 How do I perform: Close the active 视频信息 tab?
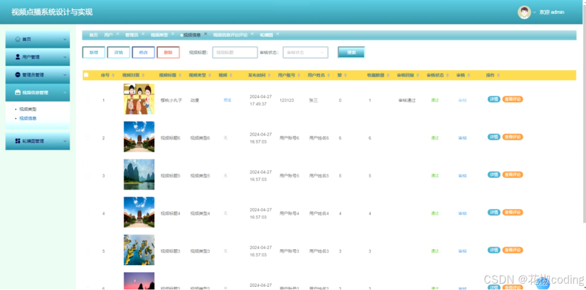click(206, 34)
